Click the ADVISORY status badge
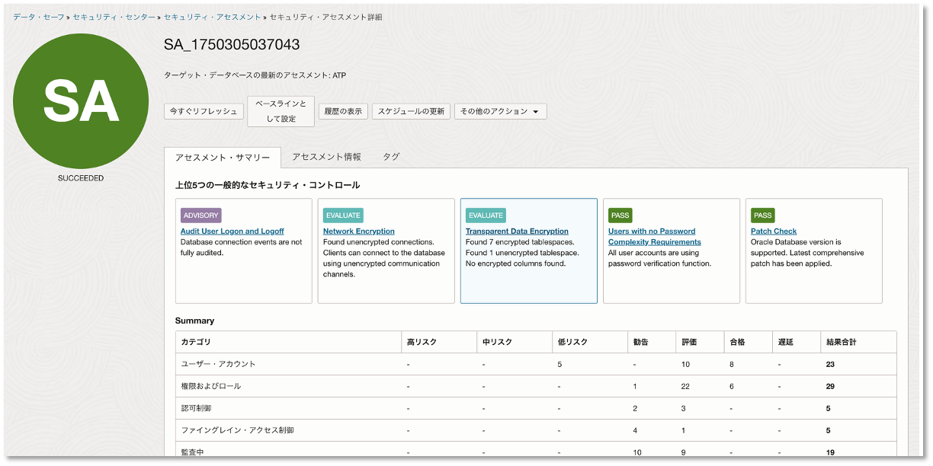The height and width of the screenshot is (466, 933). pos(200,215)
